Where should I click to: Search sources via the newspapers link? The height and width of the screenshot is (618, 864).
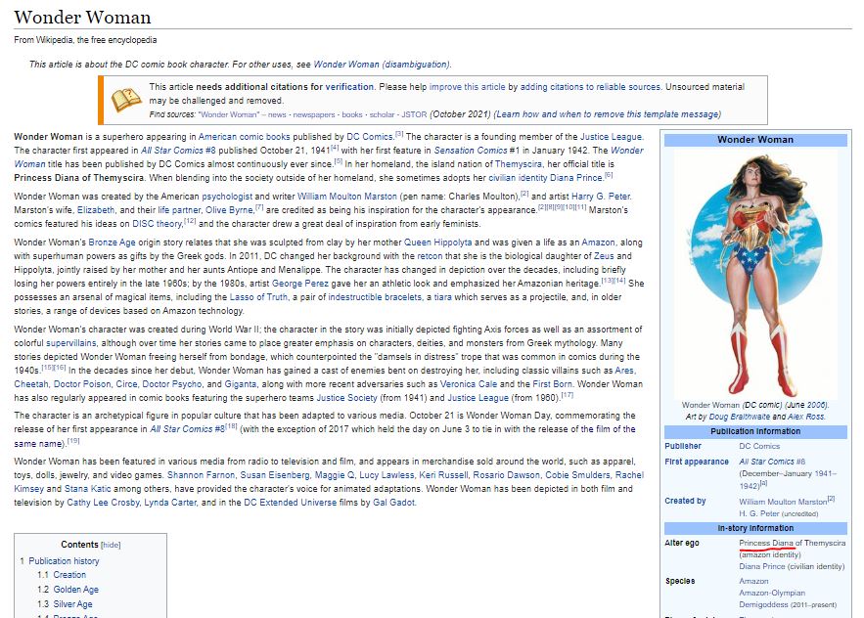pos(313,114)
